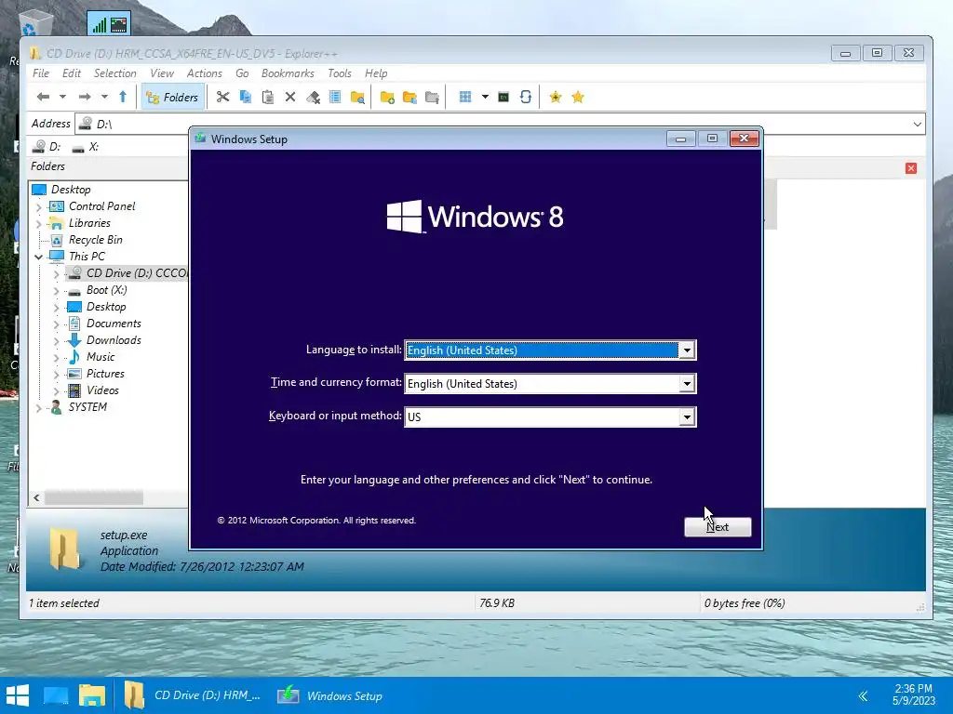Open the Edit menu
This screenshot has height=714, width=953.
71,73
